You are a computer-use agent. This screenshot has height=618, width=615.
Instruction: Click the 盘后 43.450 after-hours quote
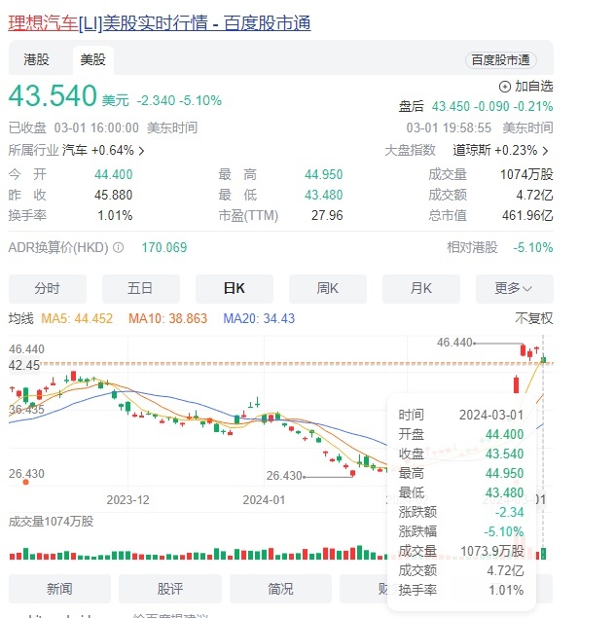pos(476,106)
